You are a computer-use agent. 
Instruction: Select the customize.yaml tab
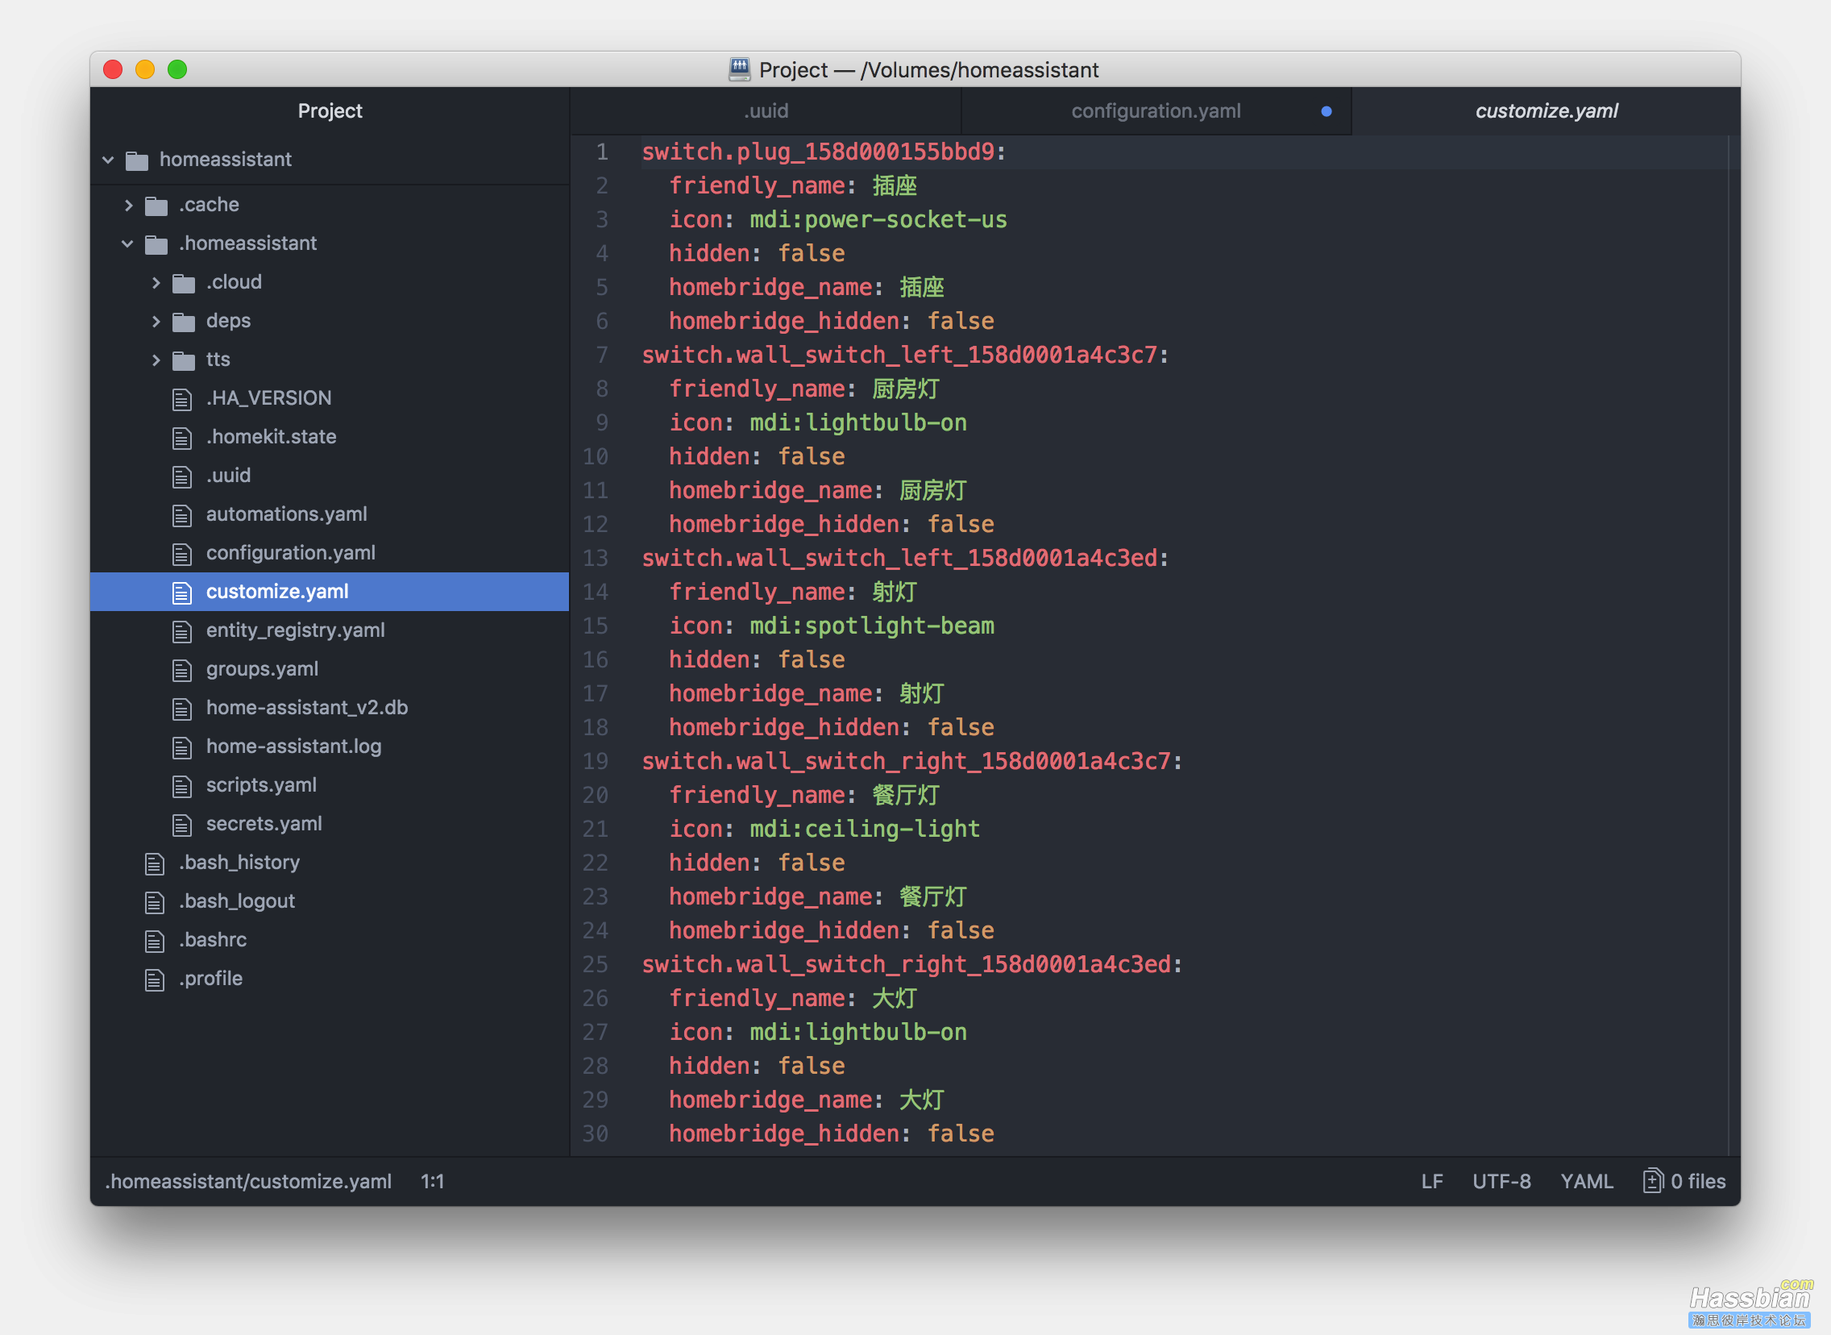1546,111
